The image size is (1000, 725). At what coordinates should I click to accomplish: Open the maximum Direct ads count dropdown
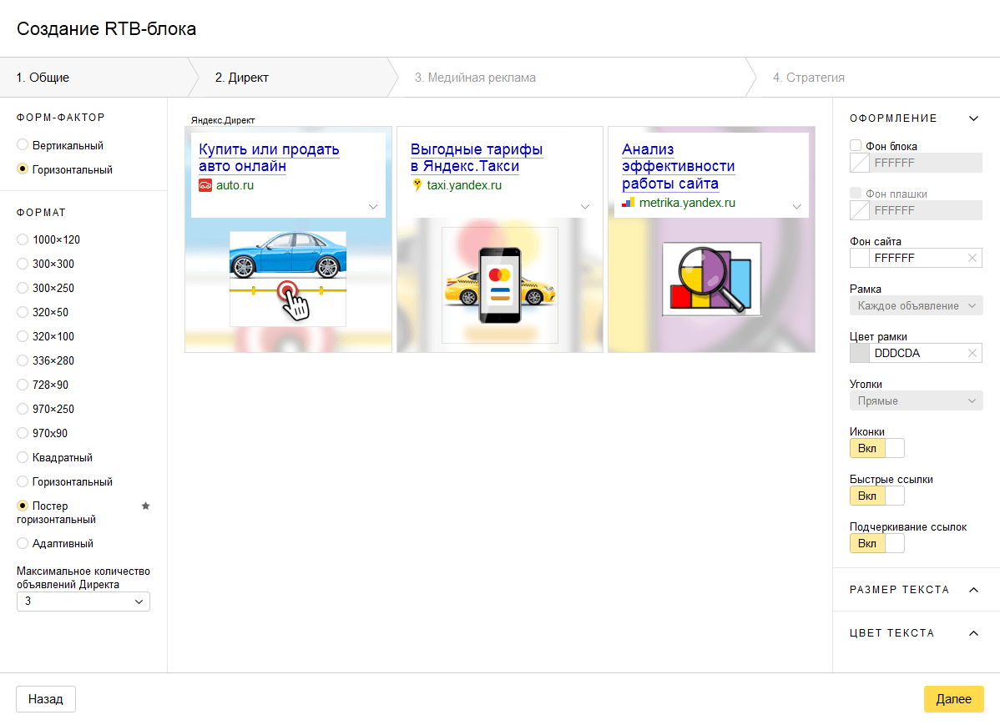83,602
